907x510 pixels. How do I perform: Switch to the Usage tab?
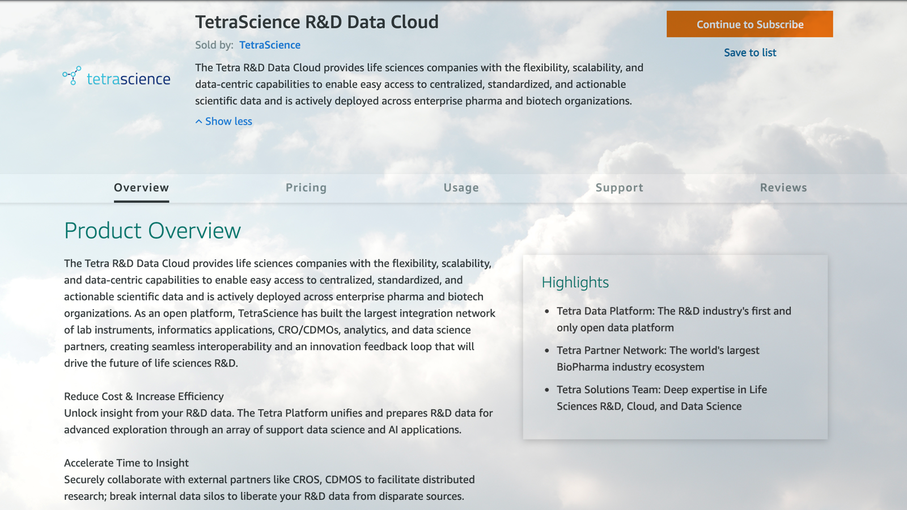click(x=460, y=187)
